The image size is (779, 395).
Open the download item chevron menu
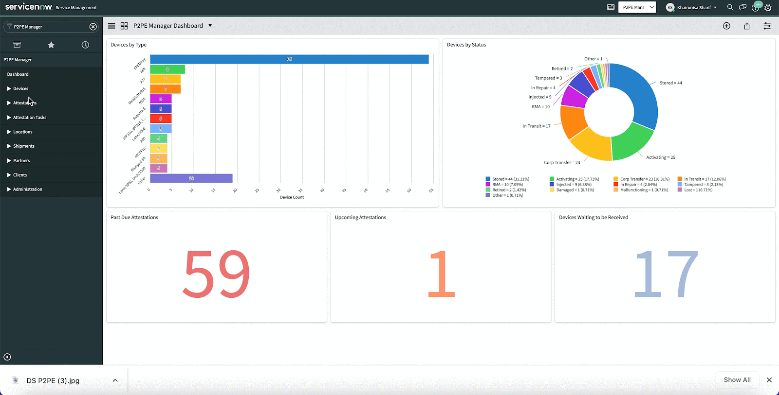click(115, 380)
